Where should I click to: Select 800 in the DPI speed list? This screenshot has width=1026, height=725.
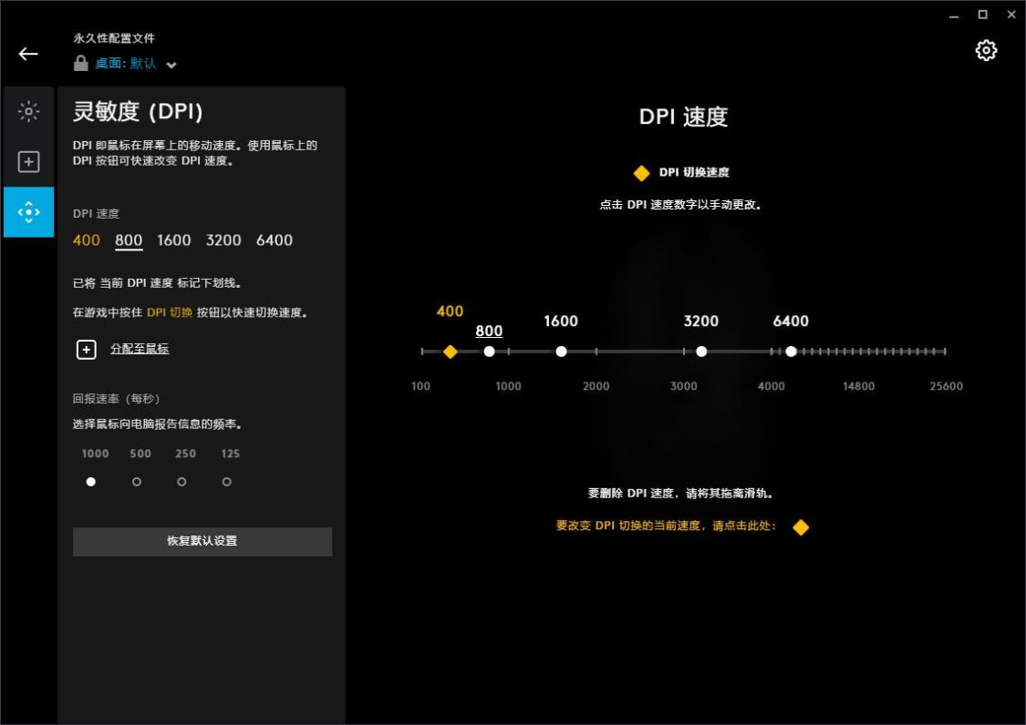pyautogui.click(x=129, y=240)
